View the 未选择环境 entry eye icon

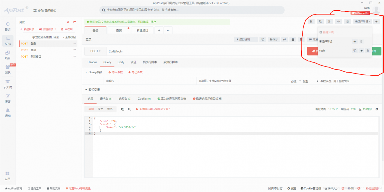pyautogui.click(x=355, y=42)
